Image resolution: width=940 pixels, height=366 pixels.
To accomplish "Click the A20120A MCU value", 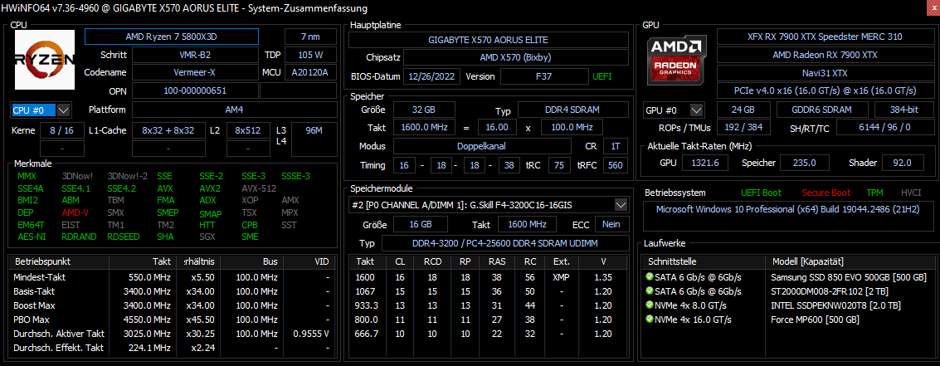I will [x=310, y=72].
